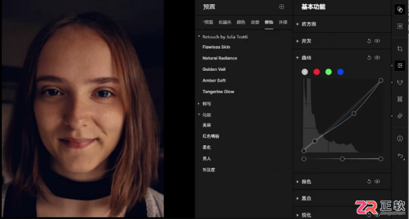The width and height of the screenshot is (409, 219).
Task: Collapse the 化妆 preset group
Action: [199, 115]
